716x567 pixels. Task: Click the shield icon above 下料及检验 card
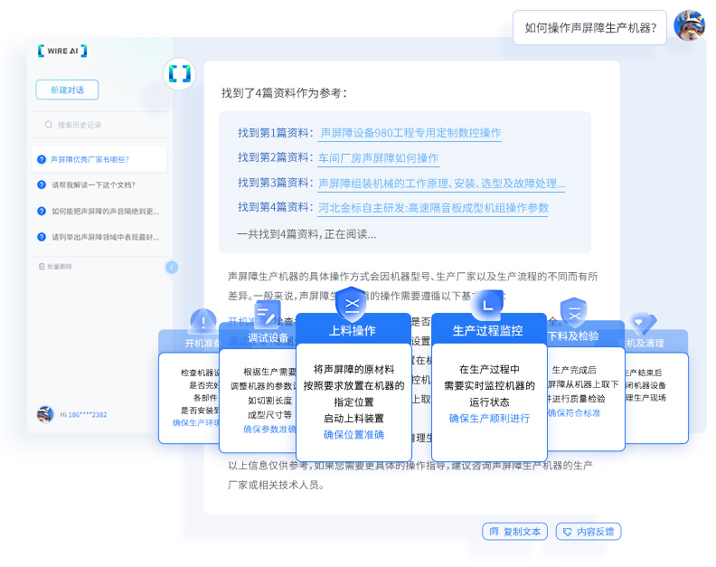click(x=573, y=313)
